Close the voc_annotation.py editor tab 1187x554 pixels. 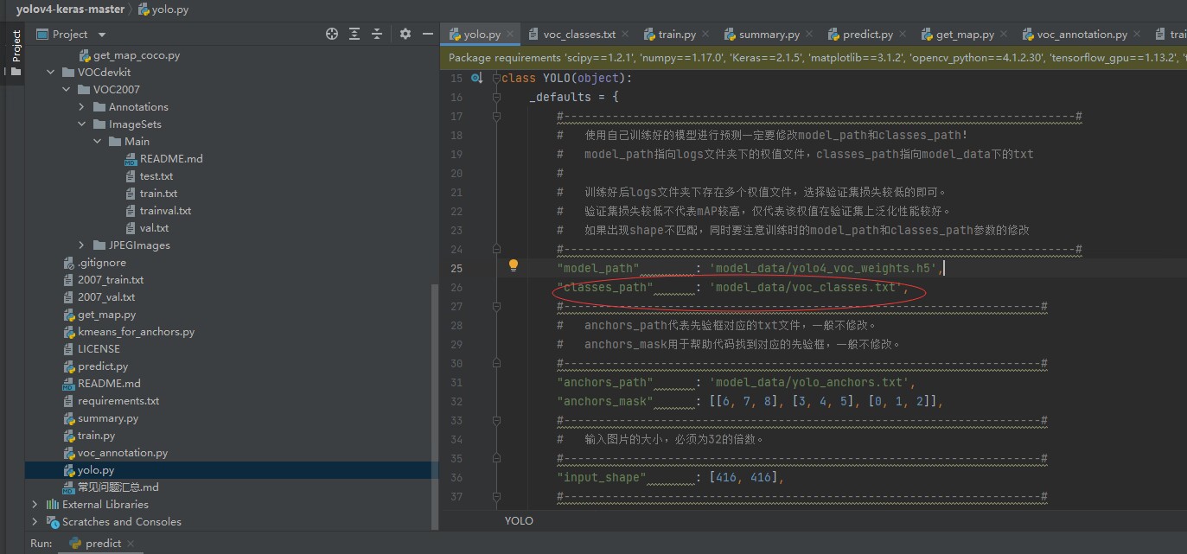1138,35
